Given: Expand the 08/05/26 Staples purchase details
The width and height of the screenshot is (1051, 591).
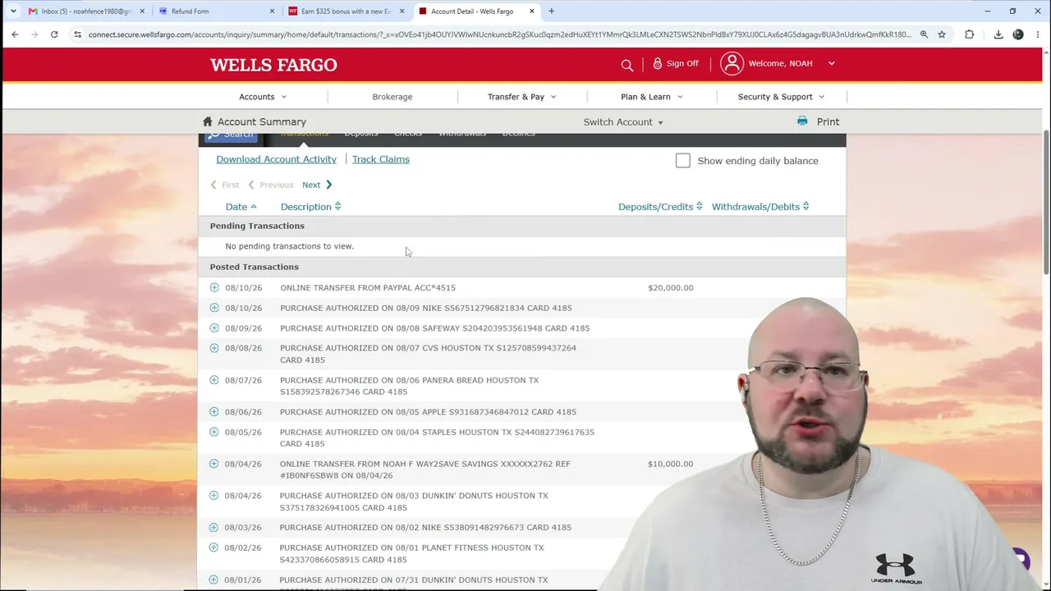Looking at the screenshot, I should coord(214,432).
